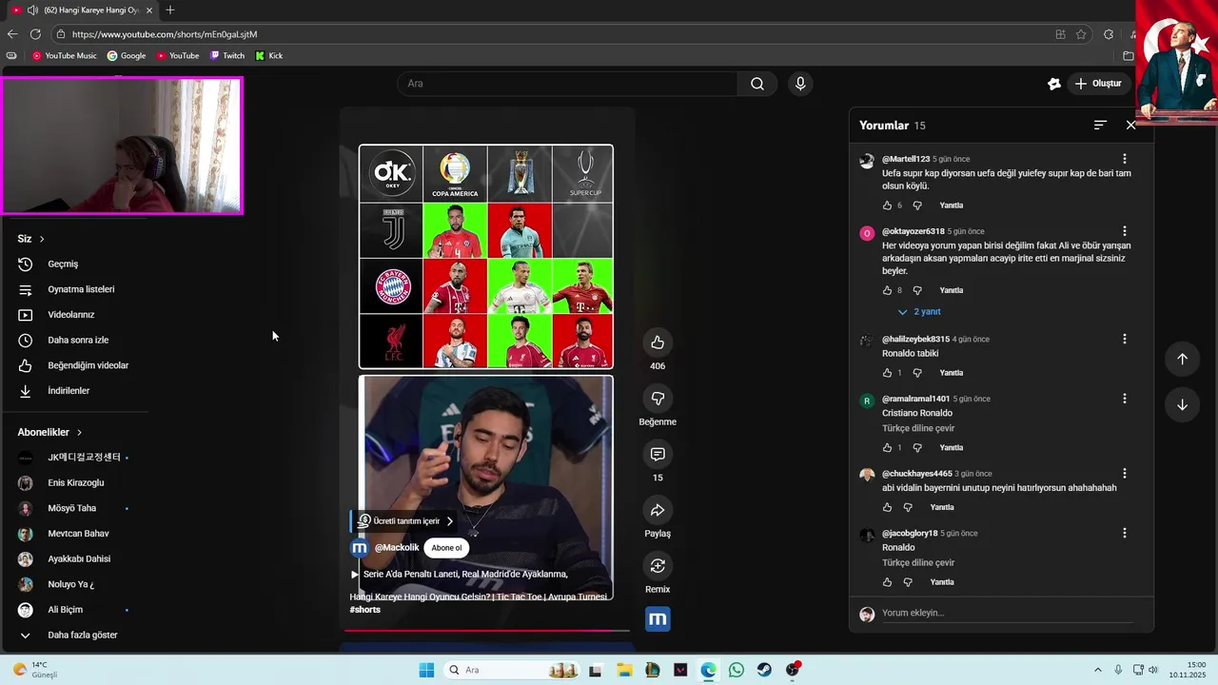
Task: Click the Oluştur create button
Action: [x=1098, y=84]
